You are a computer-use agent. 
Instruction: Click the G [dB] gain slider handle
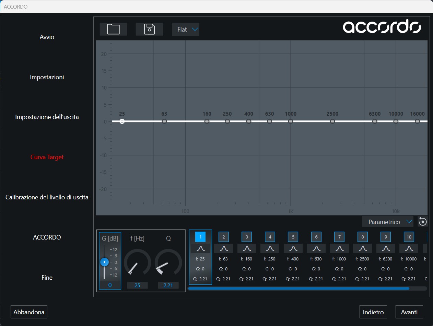[x=105, y=262]
